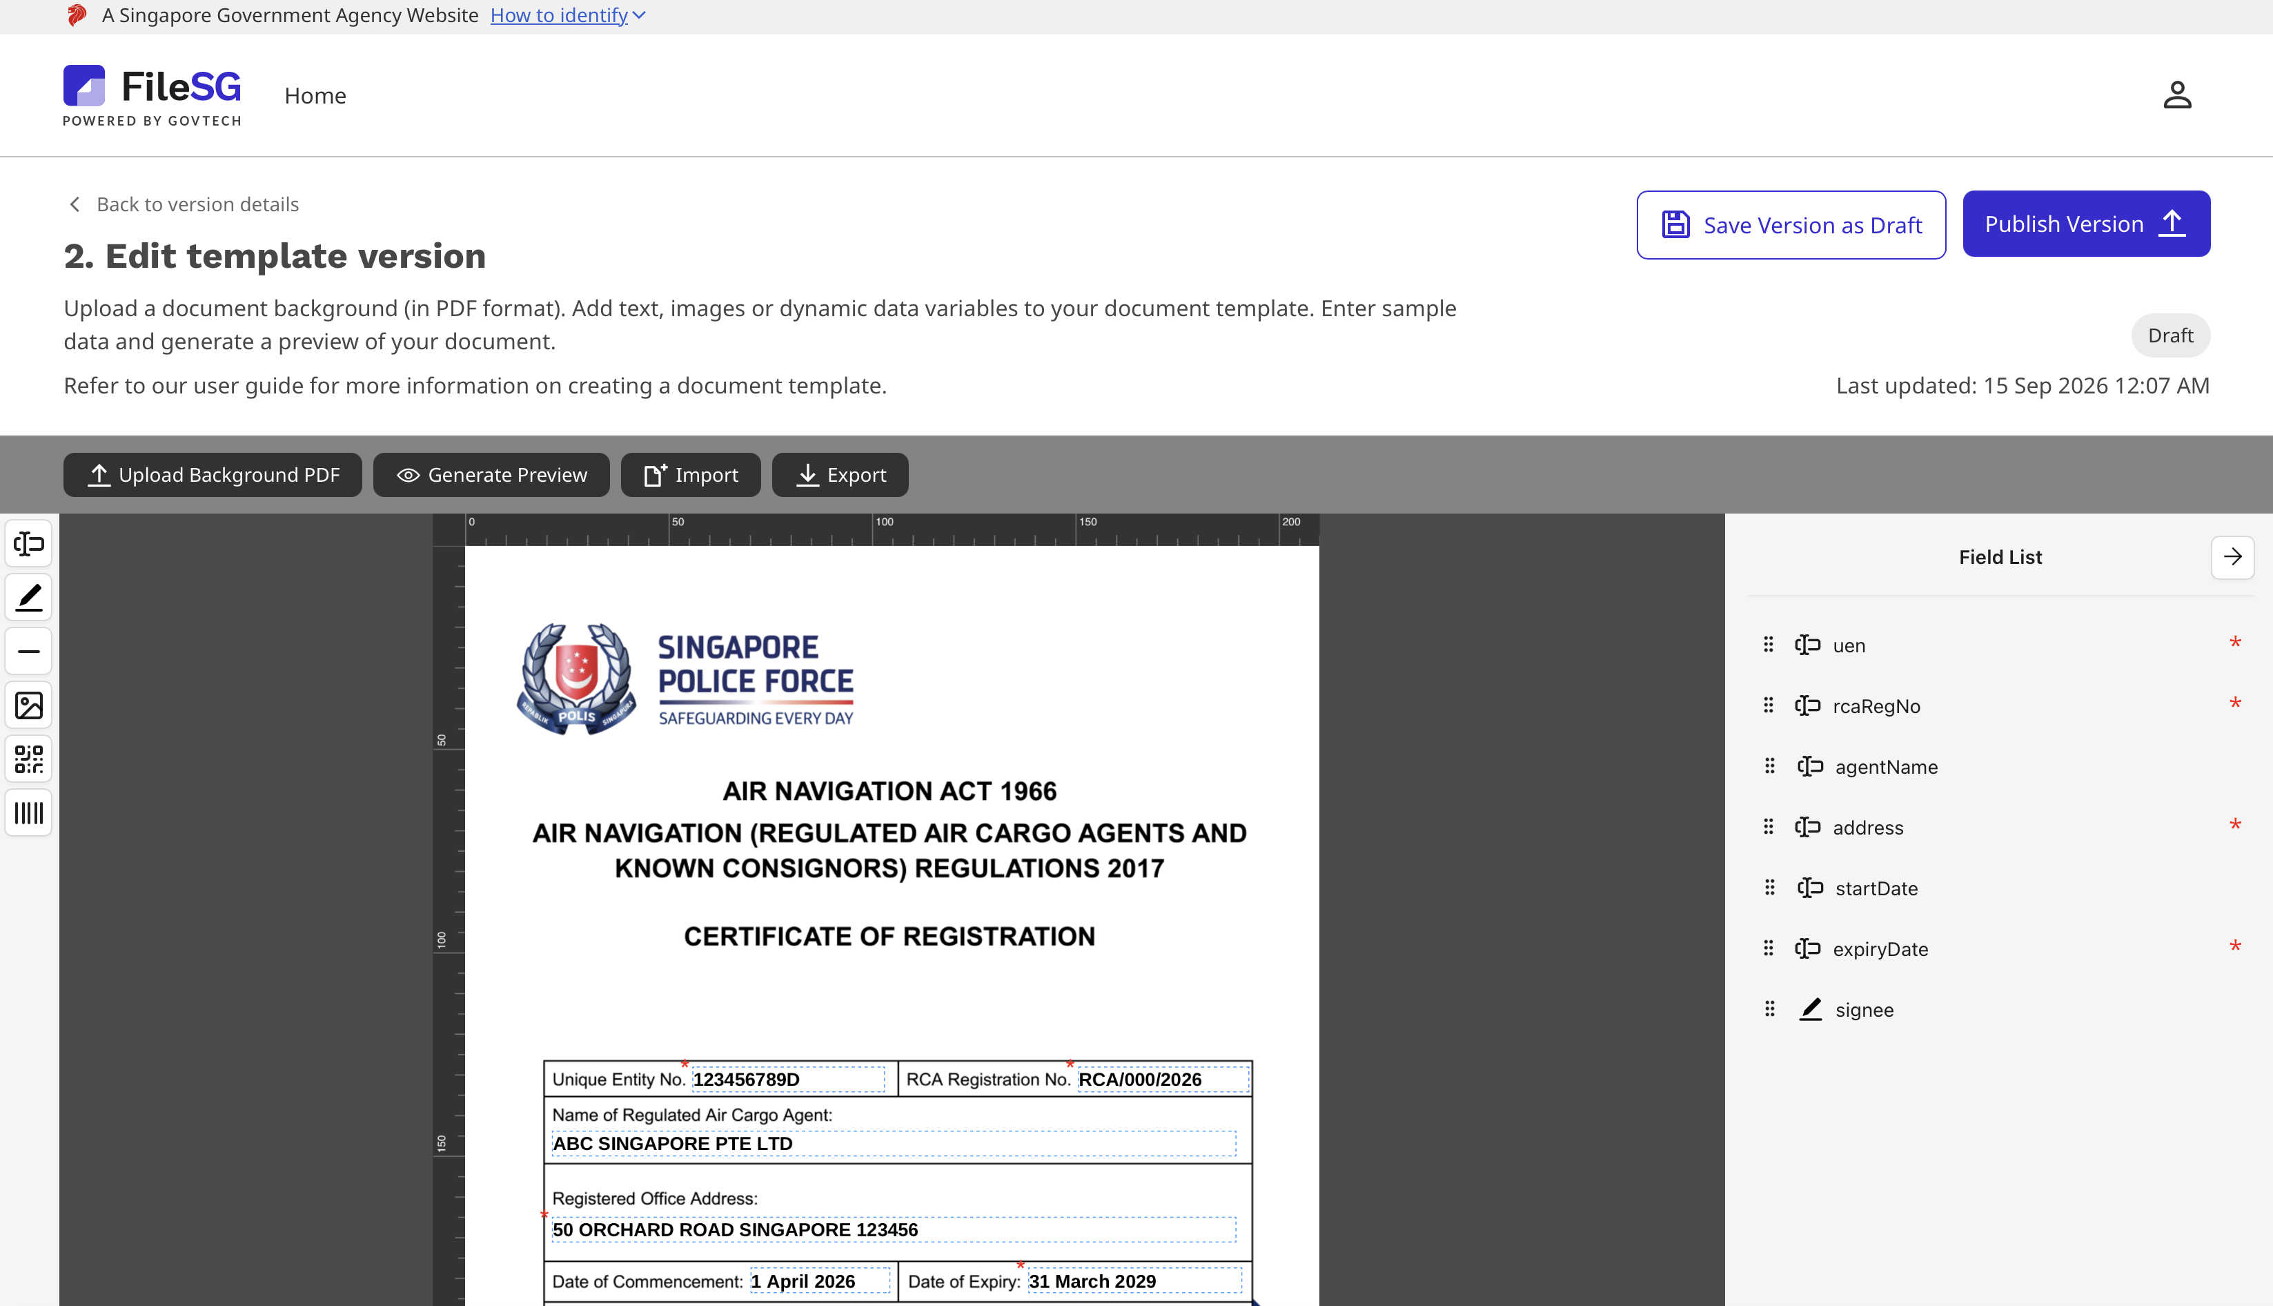The width and height of the screenshot is (2273, 1306).
Task: Click Generate Preview button
Action: click(491, 474)
